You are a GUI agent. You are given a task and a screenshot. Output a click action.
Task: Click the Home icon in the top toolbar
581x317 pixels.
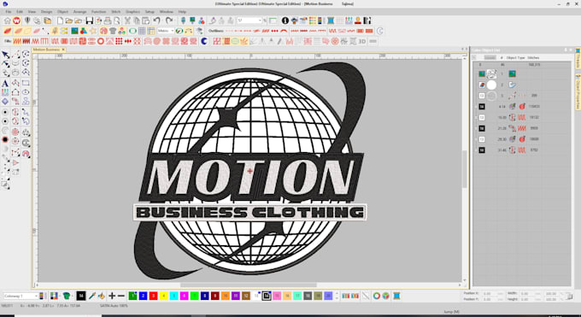7,21
